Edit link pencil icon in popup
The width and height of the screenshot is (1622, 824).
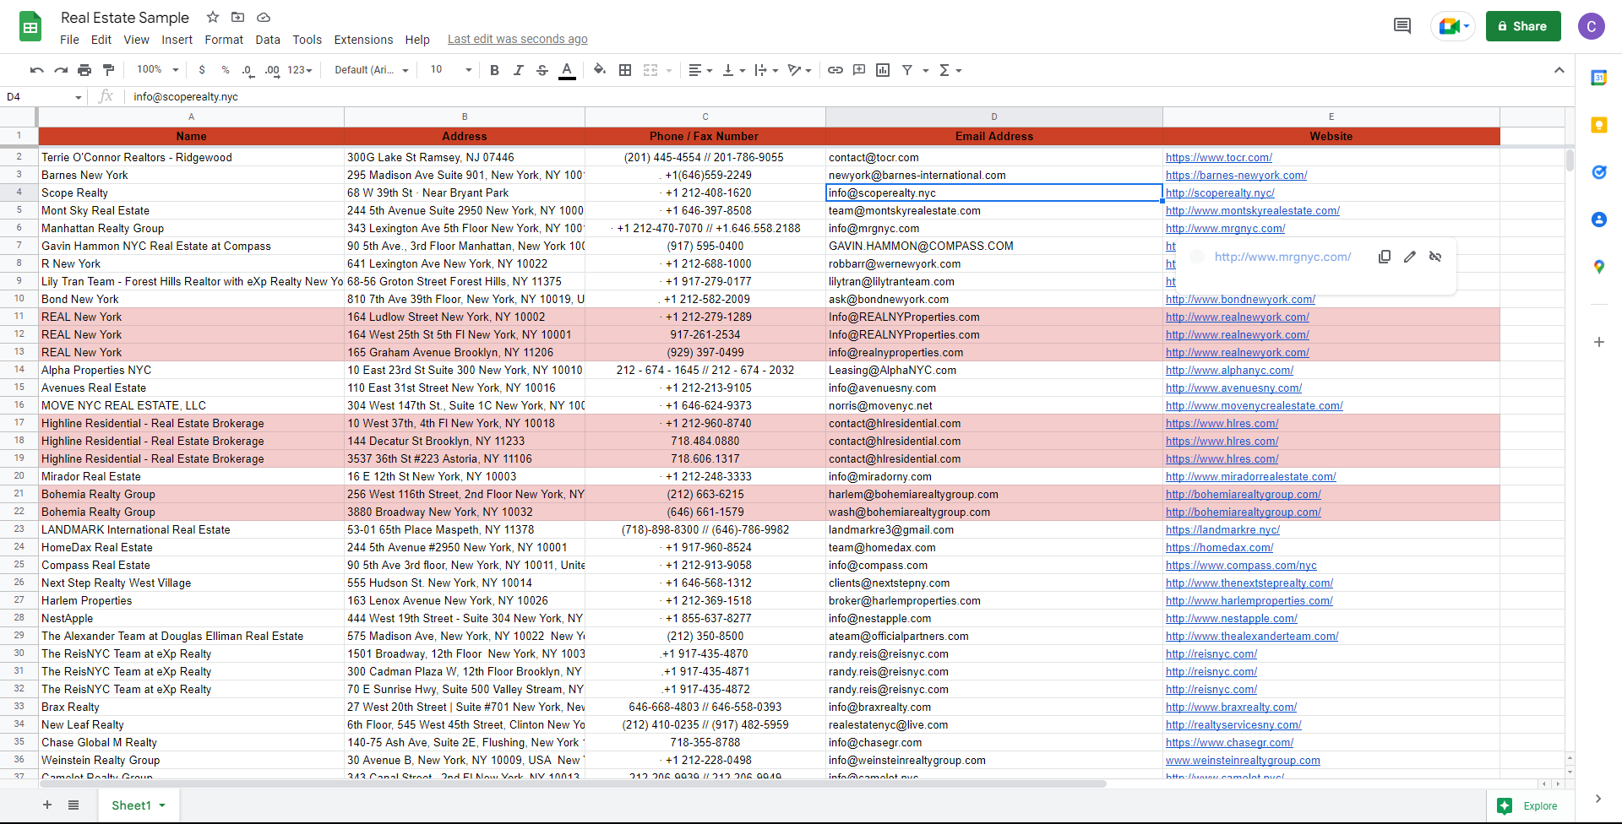point(1410,257)
